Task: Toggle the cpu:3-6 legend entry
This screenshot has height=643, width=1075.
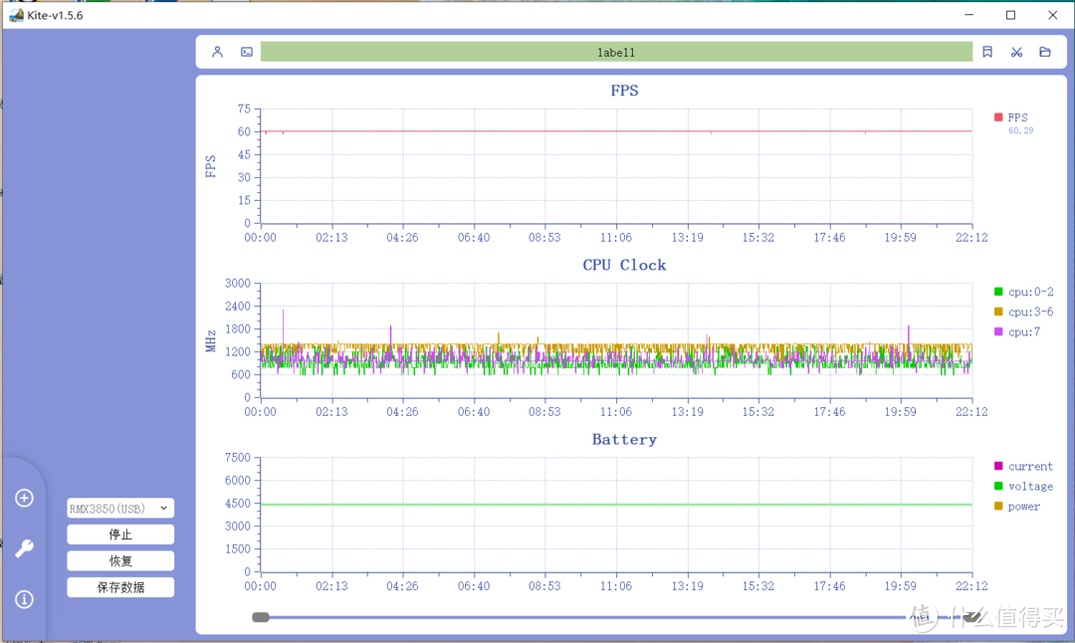Action: pos(1029,312)
